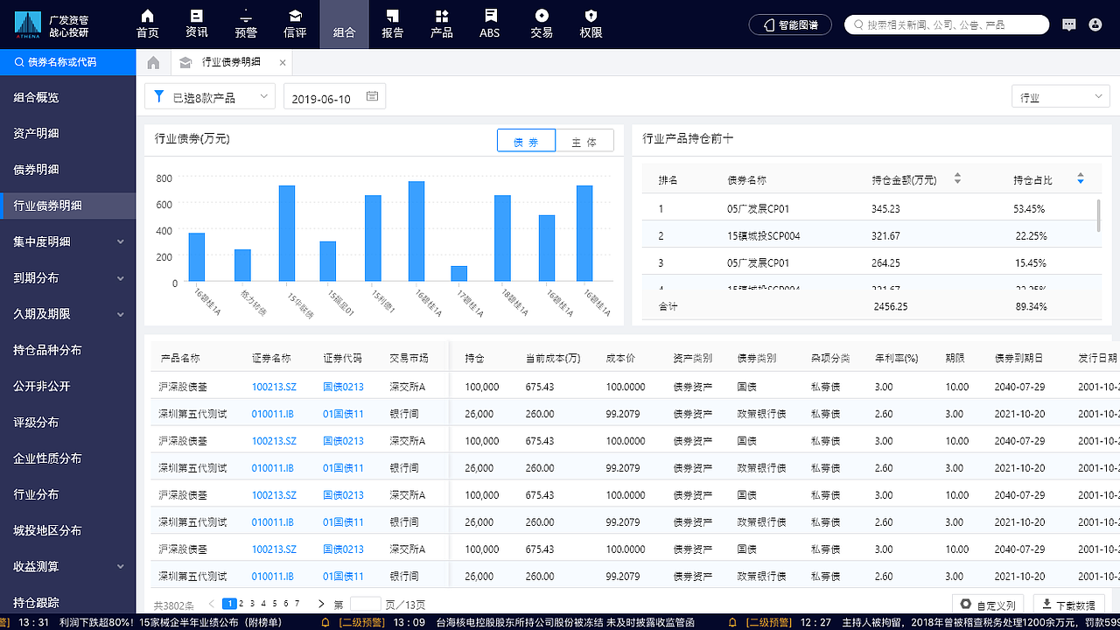Open the calendar icon of the date picker
Image resolution: width=1120 pixels, height=630 pixels.
(x=372, y=97)
